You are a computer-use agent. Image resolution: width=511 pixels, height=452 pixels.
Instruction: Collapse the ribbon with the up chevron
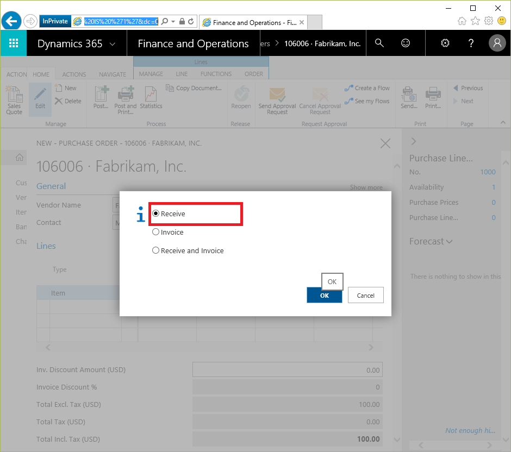pyautogui.click(x=503, y=122)
